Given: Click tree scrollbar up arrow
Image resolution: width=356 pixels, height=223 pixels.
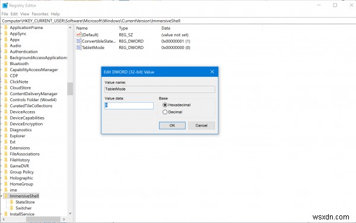Looking at the screenshot, I should pyautogui.click(x=70, y=28).
